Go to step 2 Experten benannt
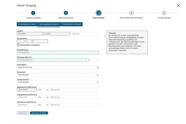Image resolution: width=186 pixels, height=124 pixels. pyautogui.click(x=66, y=13)
